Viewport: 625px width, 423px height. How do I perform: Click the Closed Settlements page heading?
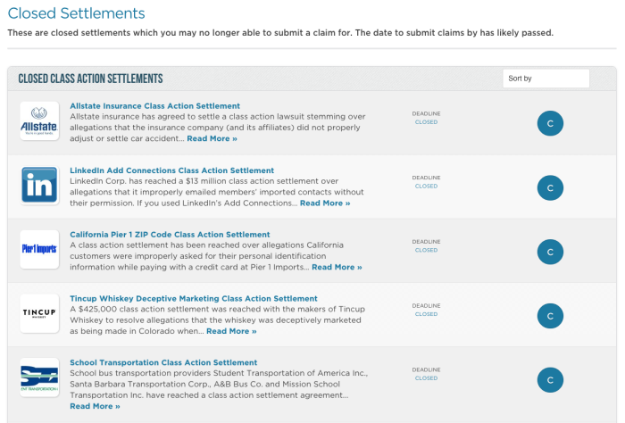[x=76, y=13]
